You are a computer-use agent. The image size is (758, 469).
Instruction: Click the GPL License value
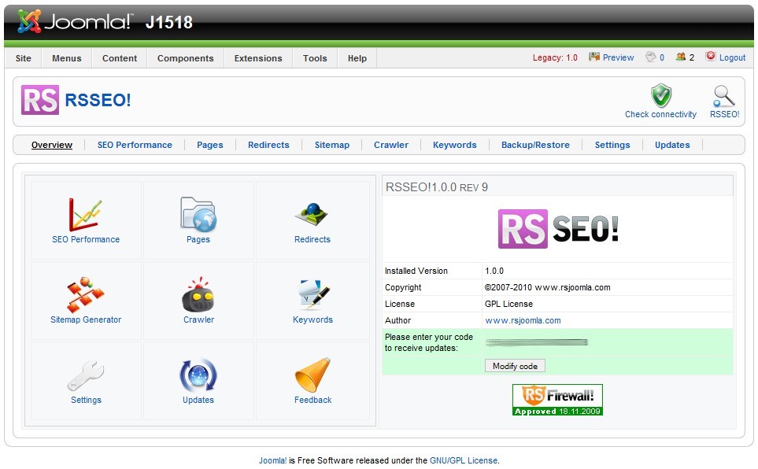[x=508, y=304]
